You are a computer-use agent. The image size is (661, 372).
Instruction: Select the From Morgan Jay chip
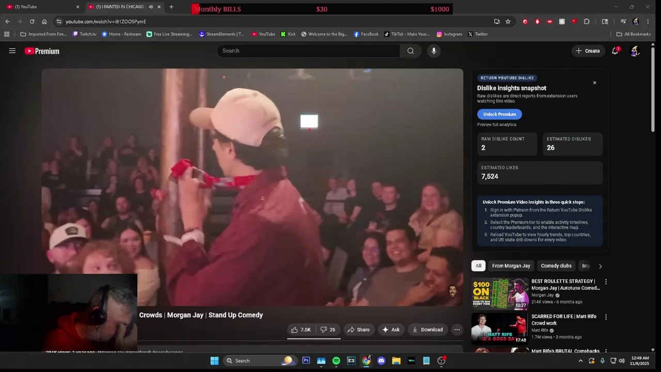pos(511,266)
